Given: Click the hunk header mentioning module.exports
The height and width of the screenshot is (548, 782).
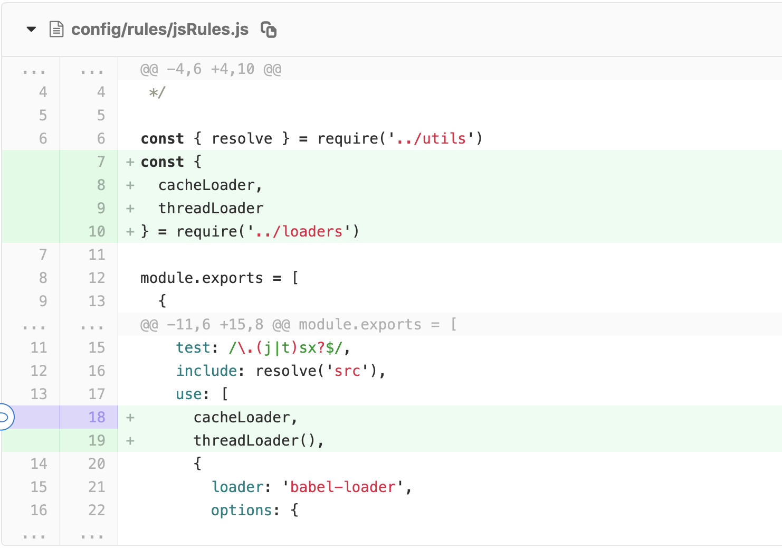Looking at the screenshot, I should 298,325.
